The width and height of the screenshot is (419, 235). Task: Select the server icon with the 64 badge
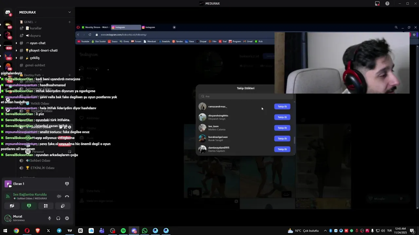pos(8,25)
